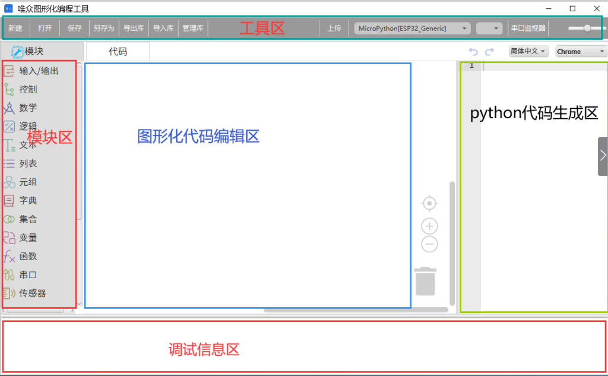Select the 变量 module category

[x=28, y=238]
